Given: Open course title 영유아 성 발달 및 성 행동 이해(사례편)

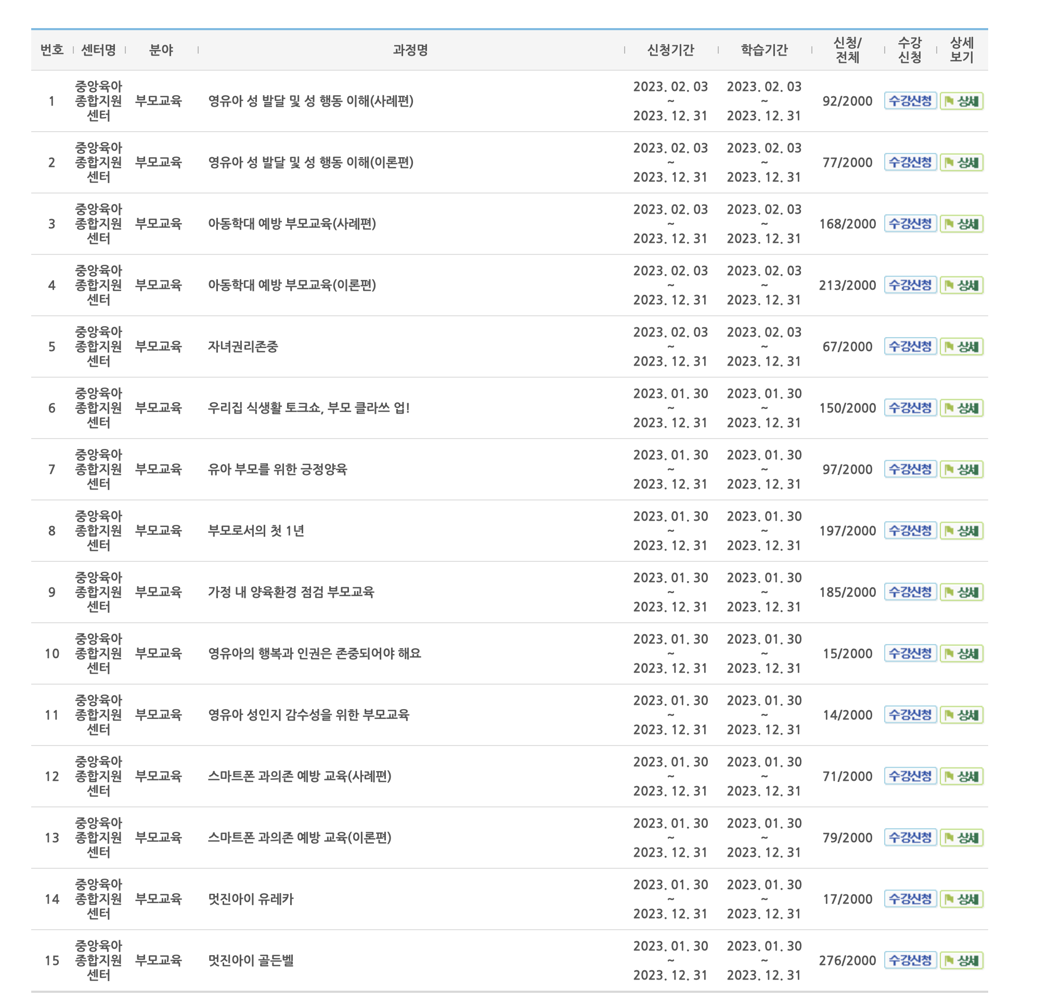Looking at the screenshot, I should point(311,101).
